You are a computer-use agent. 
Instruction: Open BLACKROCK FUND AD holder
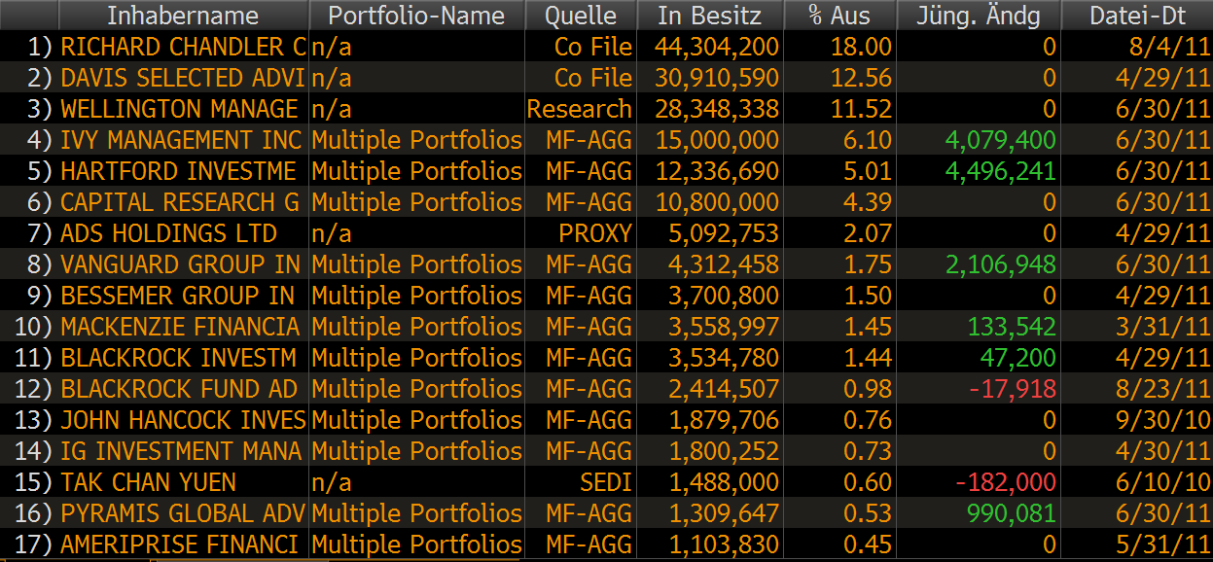[x=179, y=389]
